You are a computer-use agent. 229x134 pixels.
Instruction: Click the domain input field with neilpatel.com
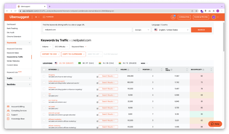pos(87,30)
